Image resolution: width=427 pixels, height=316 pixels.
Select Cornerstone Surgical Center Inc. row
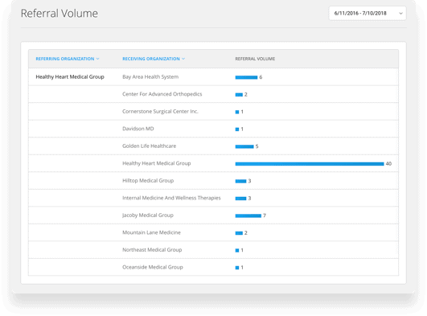(213, 112)
